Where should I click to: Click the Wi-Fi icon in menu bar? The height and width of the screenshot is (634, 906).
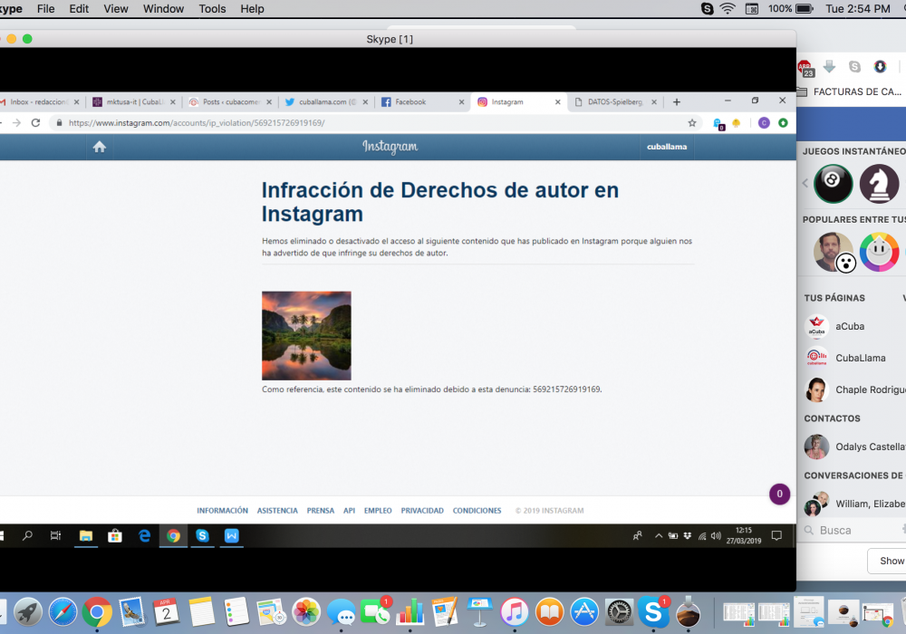[x=728, y=9]
